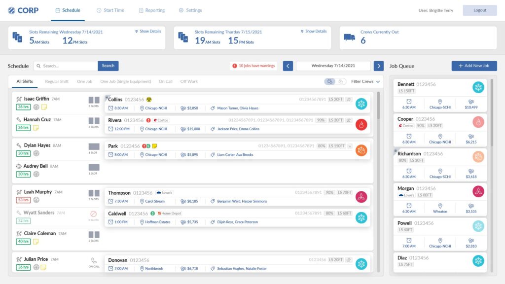Click the radiation hazard icon on the Collins job
Screen dimensions: 505x284
149,100
